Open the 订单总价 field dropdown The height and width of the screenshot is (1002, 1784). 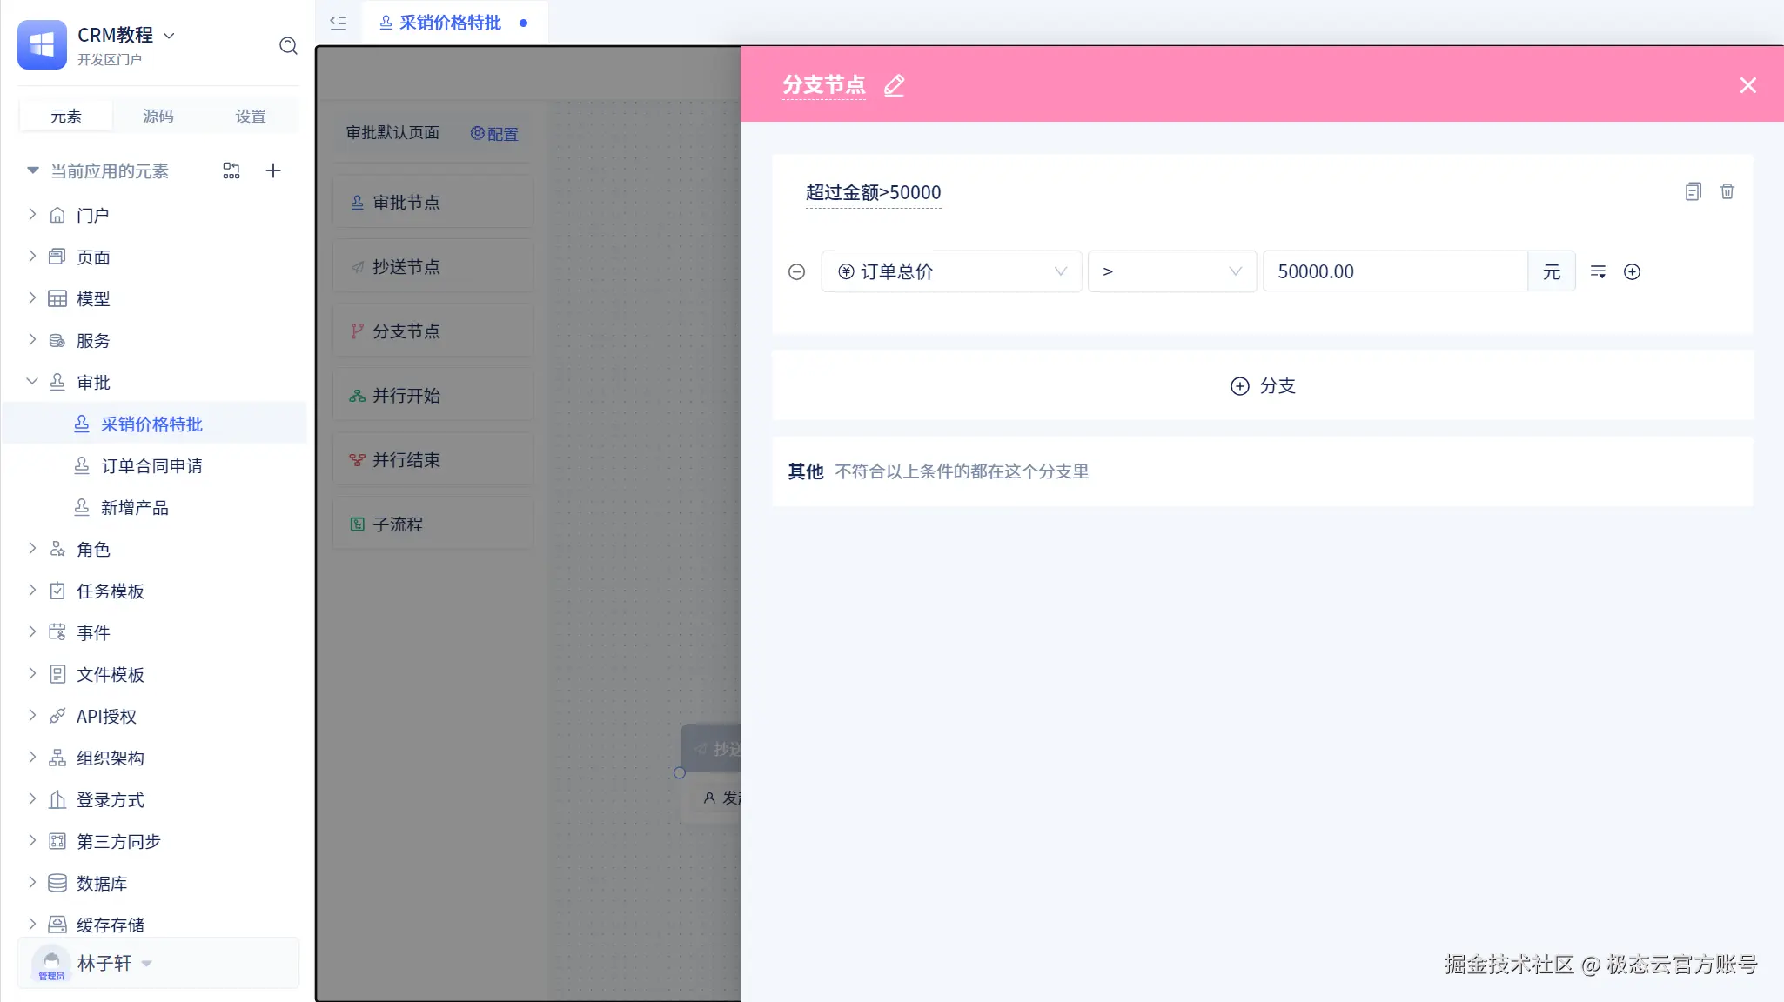click(951, 272)
